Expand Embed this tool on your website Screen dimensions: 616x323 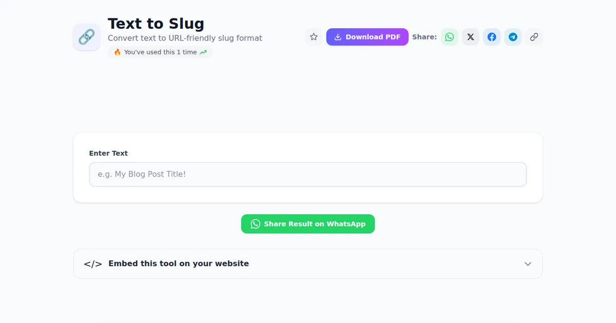(x=308, y=264)
